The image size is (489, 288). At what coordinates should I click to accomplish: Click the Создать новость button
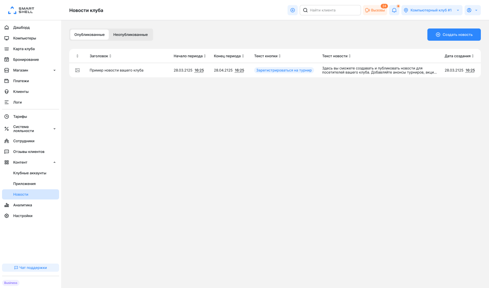[x=454, y=35]
